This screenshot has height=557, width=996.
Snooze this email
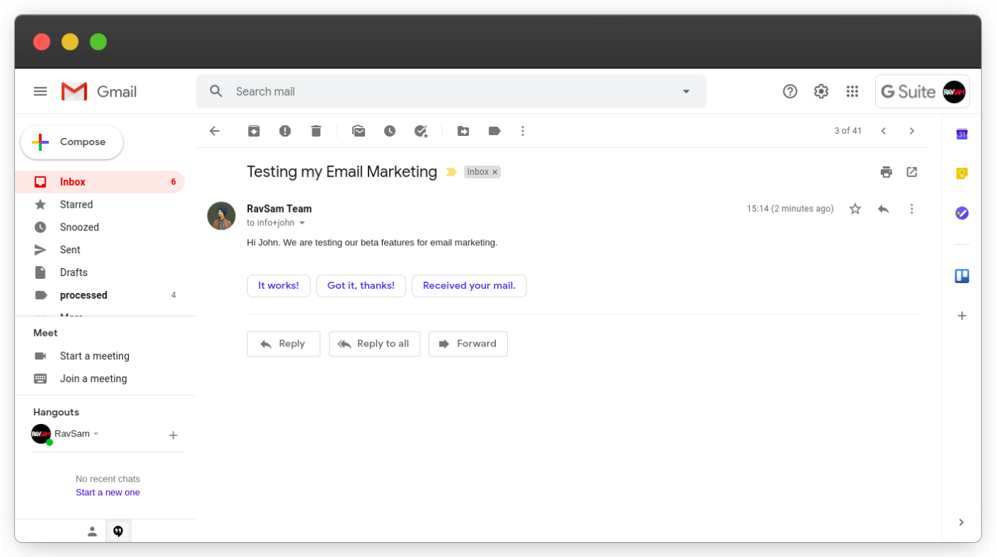pyautogui.click(x=390, y=131)
